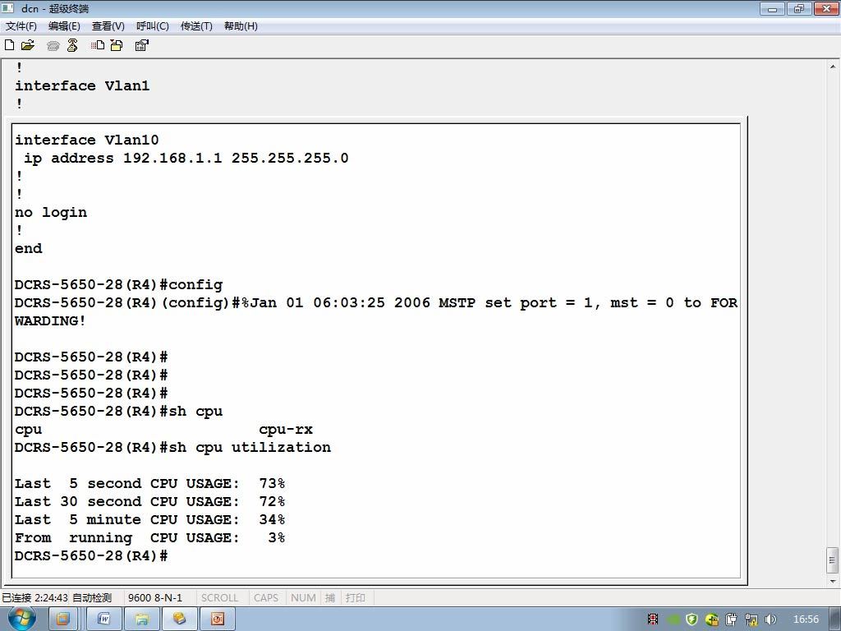
Task: Click the film-strip icon in system tray
Action: pyautogui.click(x=653, y=619)
